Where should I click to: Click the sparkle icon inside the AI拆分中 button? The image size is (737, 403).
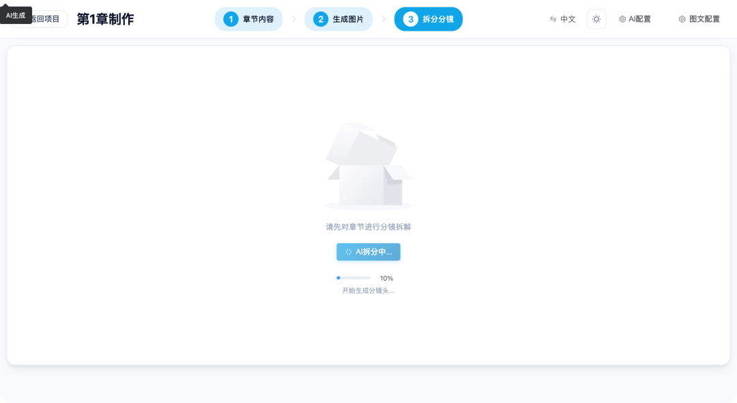coord(349,252)
